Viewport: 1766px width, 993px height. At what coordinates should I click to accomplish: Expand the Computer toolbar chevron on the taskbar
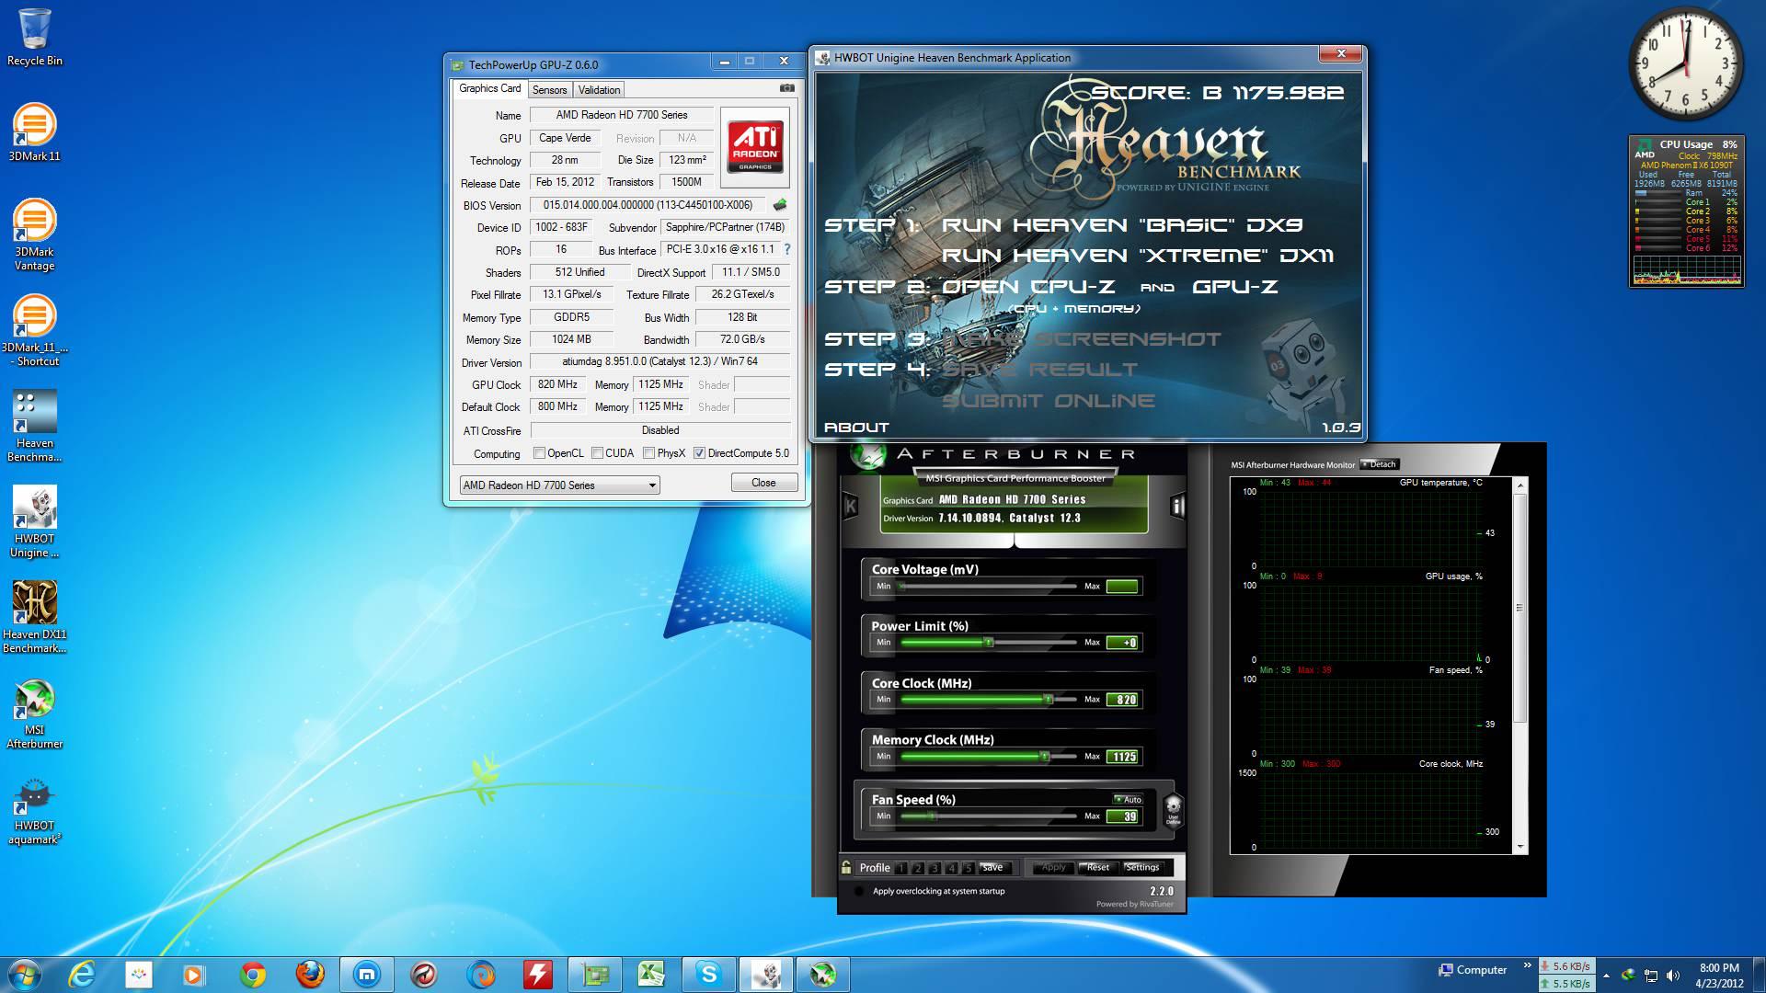(1528, 964)
